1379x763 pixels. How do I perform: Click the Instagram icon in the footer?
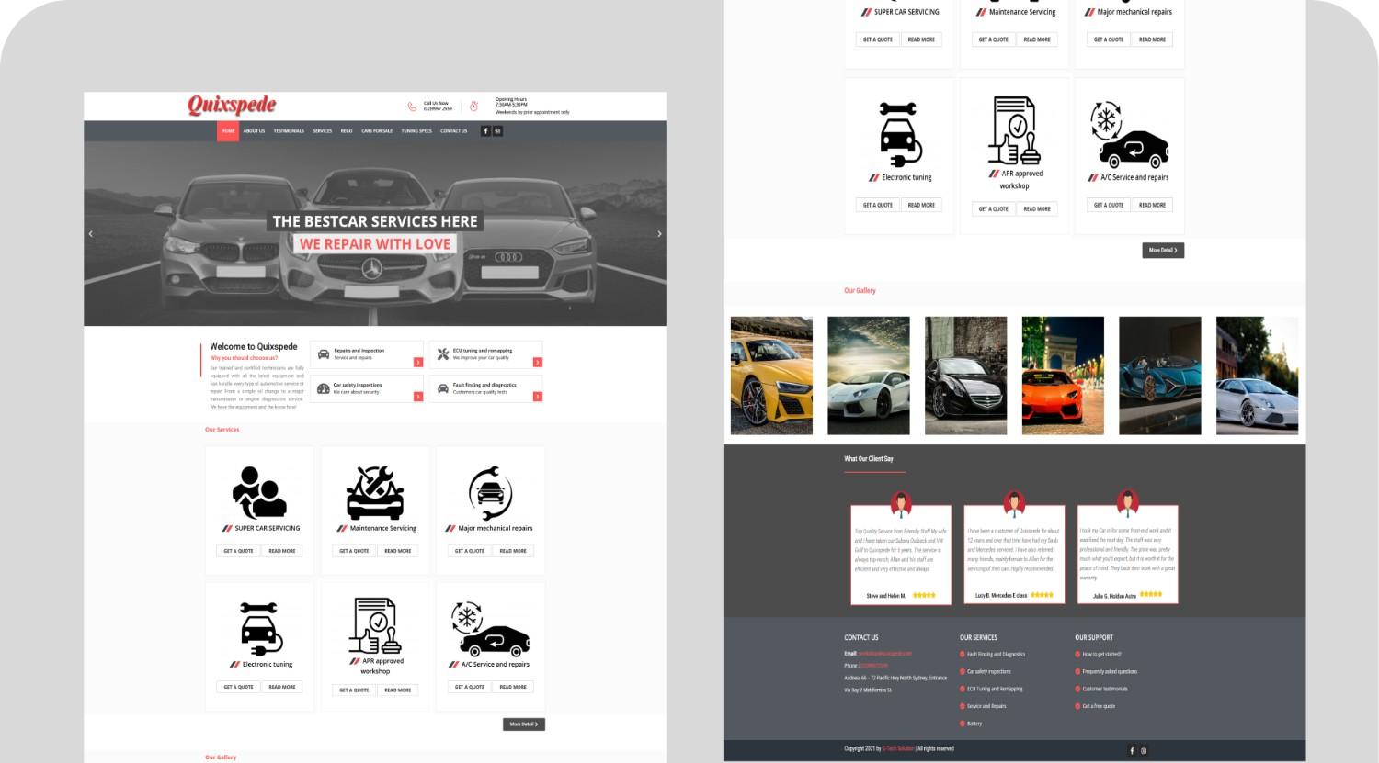coord(1144,750)
